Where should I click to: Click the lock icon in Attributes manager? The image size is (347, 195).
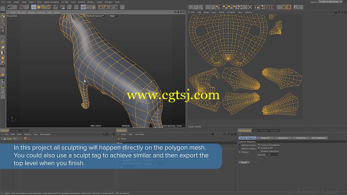coord(229,134)
